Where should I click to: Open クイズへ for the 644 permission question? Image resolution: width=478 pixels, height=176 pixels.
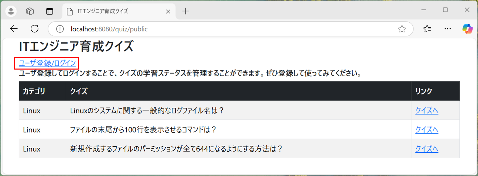(426, 149)
